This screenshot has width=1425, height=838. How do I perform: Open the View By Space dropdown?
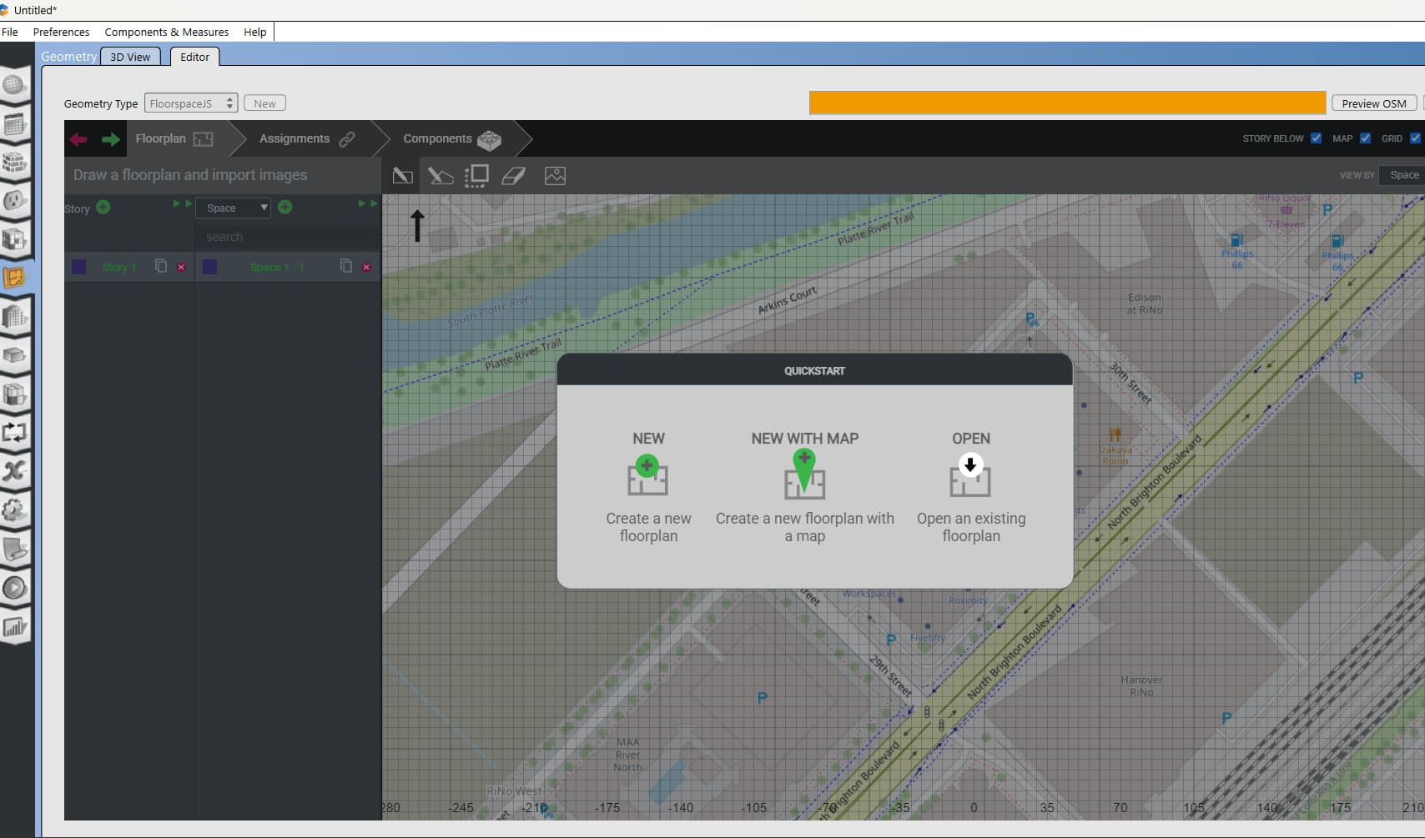pyautogui.click(x=1402, y=175)
